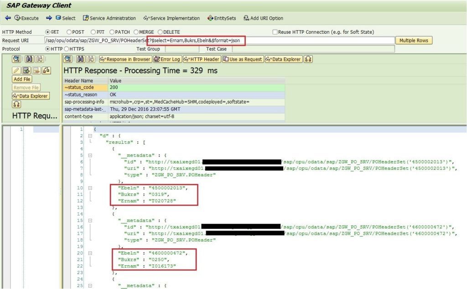Click the "Value" column header
This screenshot has width=467, height=289.
point(196,80)
